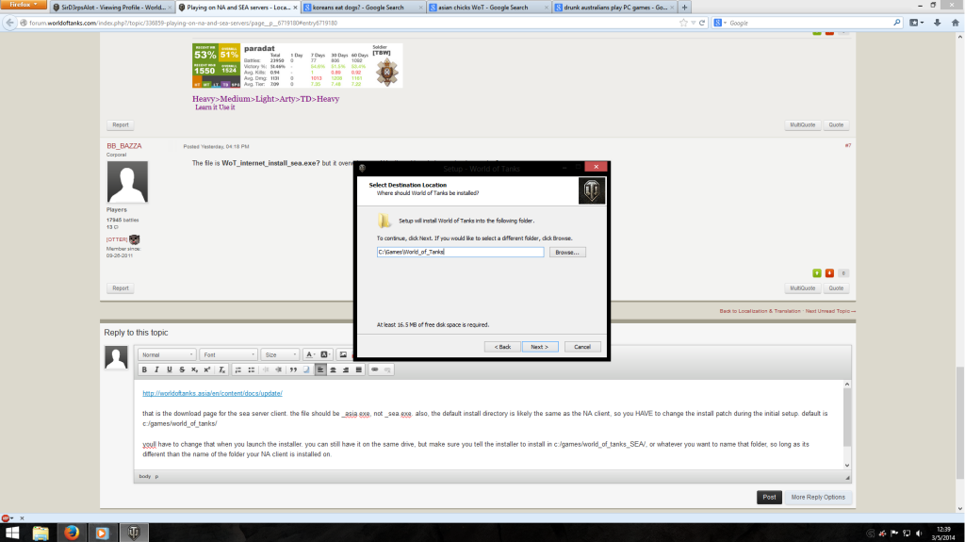The width and height of the screenshot is (965, 542).
Task: Click More Reply Options
Action: (818, 497)
